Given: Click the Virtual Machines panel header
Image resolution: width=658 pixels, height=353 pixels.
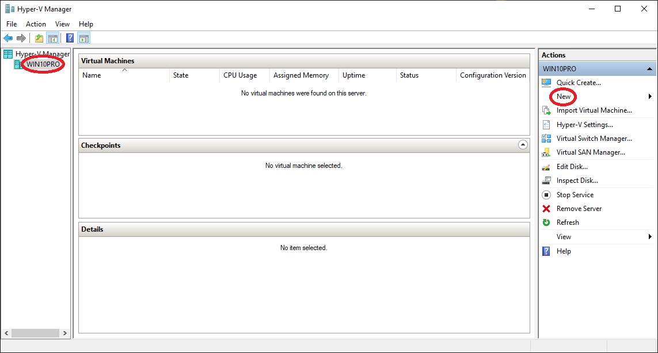Looking at the screenshot, I should (304, 61).
